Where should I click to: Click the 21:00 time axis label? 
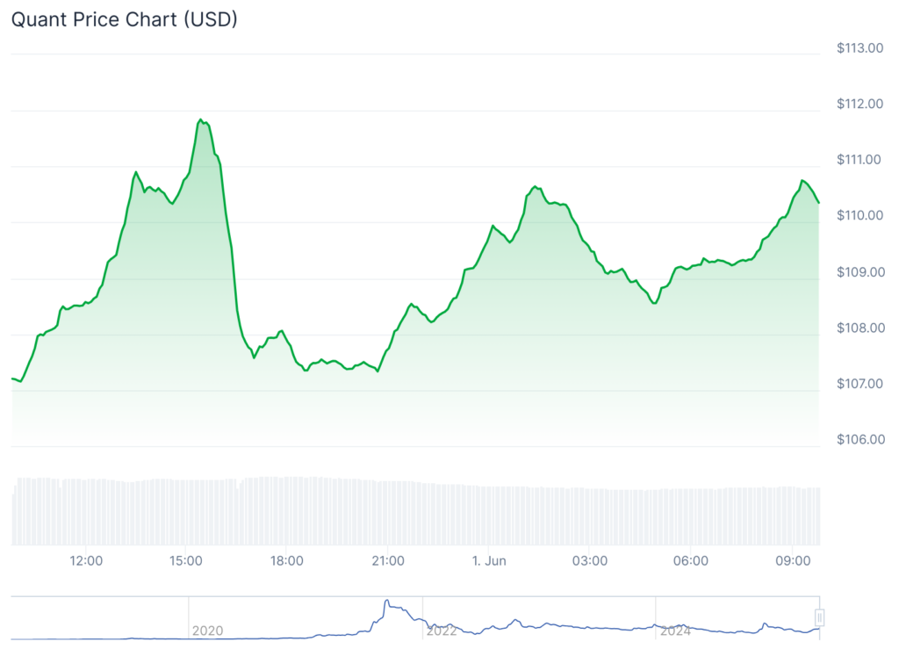[388, 561]
